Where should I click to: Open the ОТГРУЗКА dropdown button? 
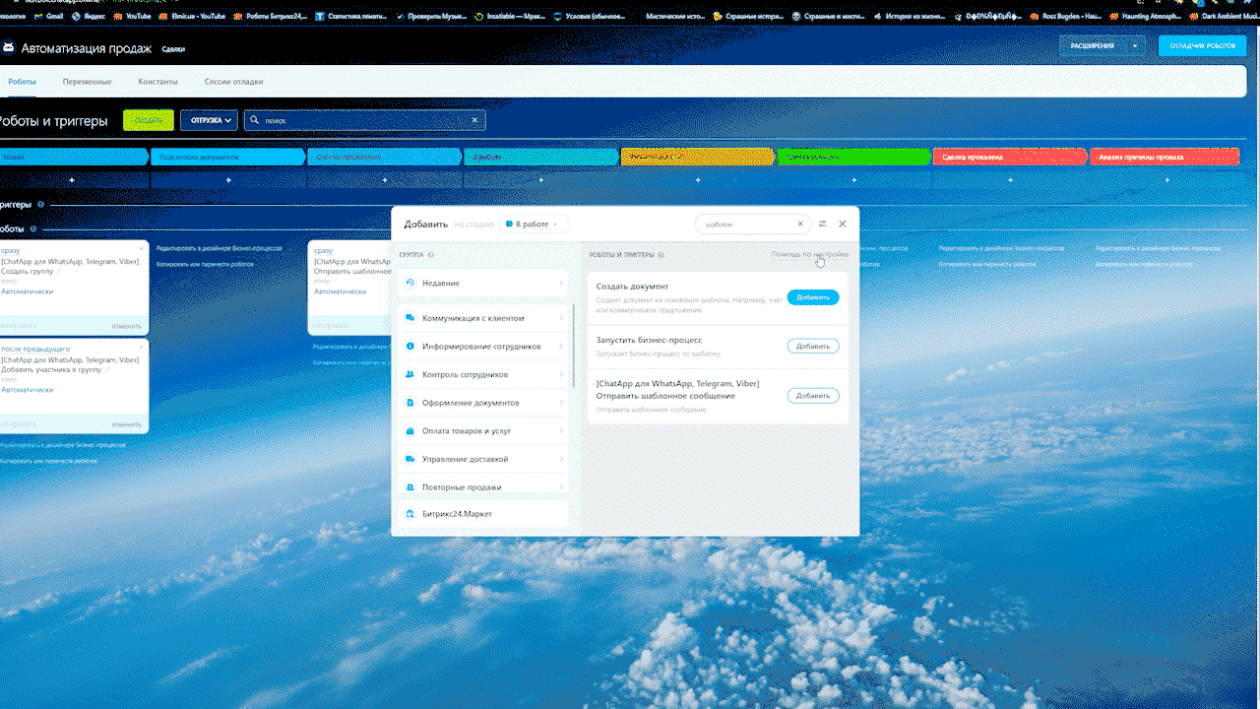[209, 120]
